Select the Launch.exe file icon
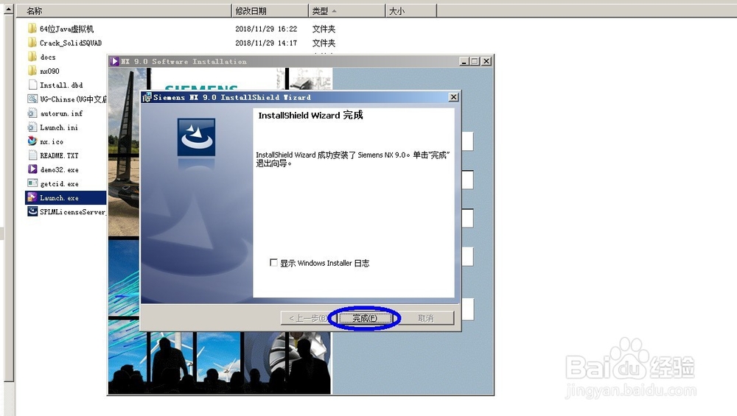Image resolution: width=737 pixels, height=416 pixels. point(32,197)
